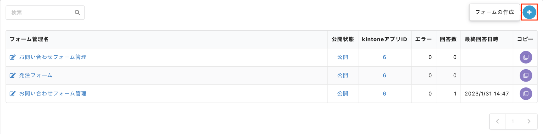Open first お問い合わせフォーム管理 link

pyautogui.click(x=53, y=57)
